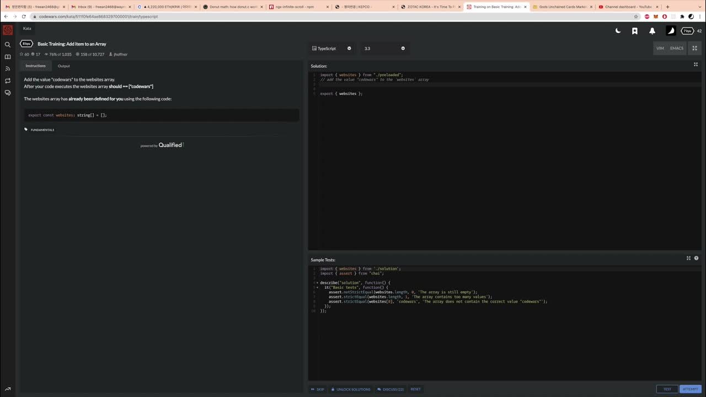The image size is (706, 397).
Task: Click the browser reload button
Action: pyautogui.click(x=25, y=17)
